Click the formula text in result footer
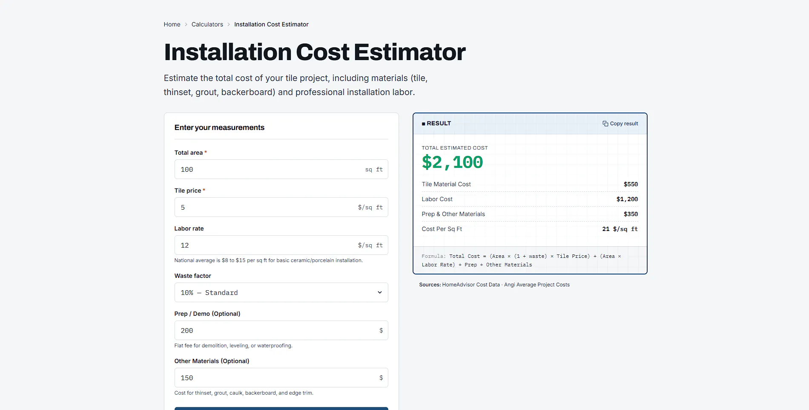The height and width of the screenshot is (410, 809). click(x=522, y=260)
